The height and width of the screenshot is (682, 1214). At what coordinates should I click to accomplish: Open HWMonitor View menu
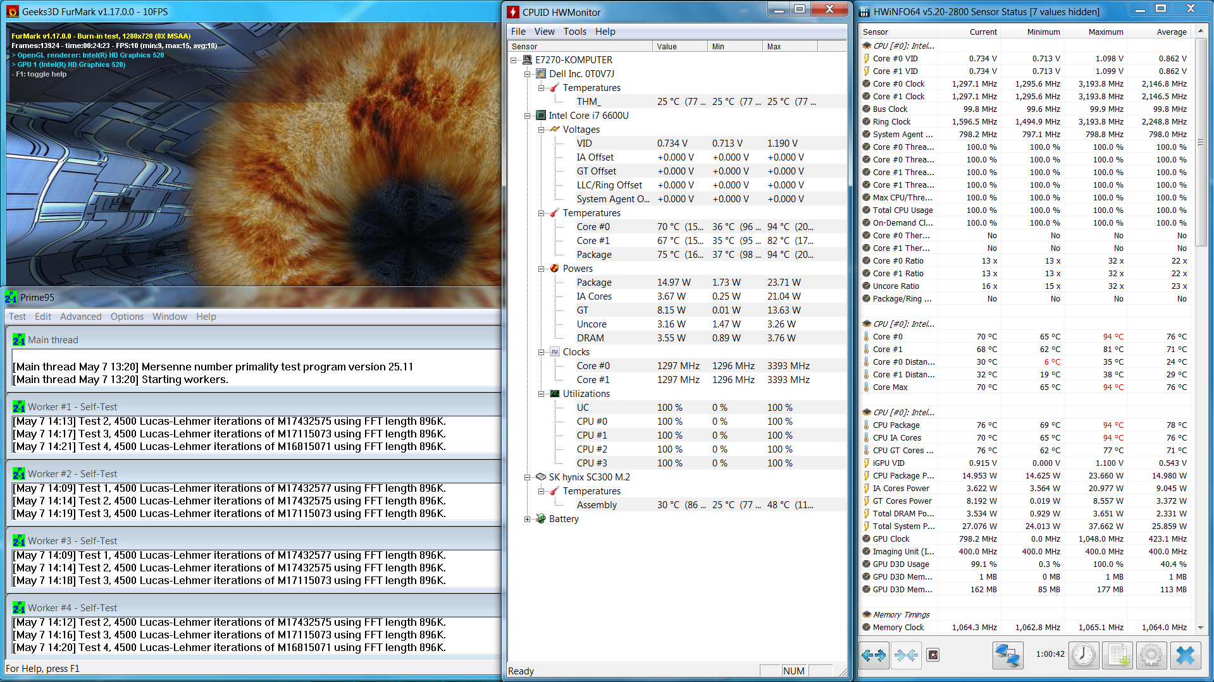544,31
